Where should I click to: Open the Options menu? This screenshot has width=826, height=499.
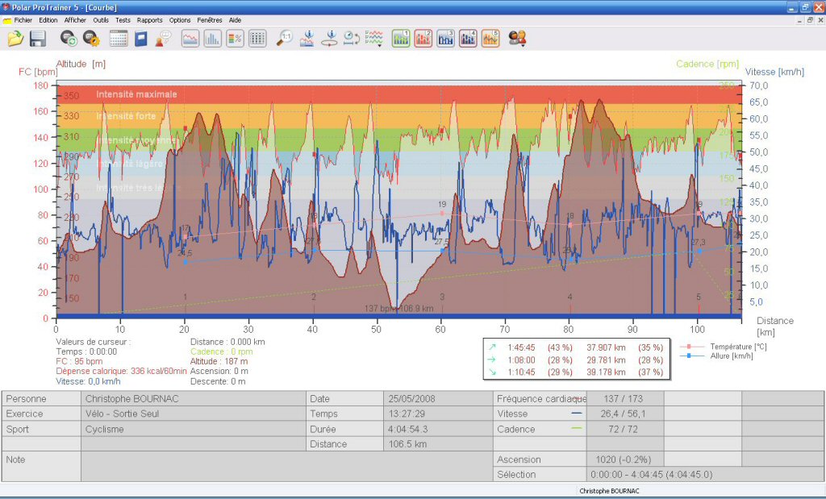point(180,20)
